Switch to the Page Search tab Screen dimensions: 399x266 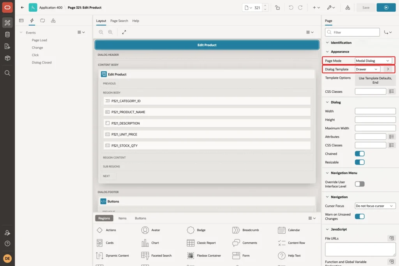(119, 21)
